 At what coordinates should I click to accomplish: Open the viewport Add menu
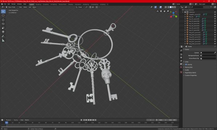30,7
